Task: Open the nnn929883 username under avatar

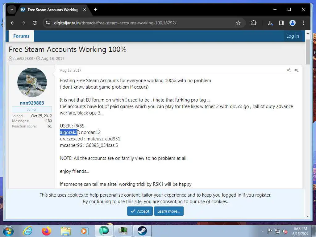Action: (x=32, y=103)
